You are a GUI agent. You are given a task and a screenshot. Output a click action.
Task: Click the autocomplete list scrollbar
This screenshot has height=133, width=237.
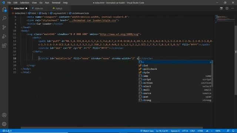pyautogui.click(x=212, y=74)
